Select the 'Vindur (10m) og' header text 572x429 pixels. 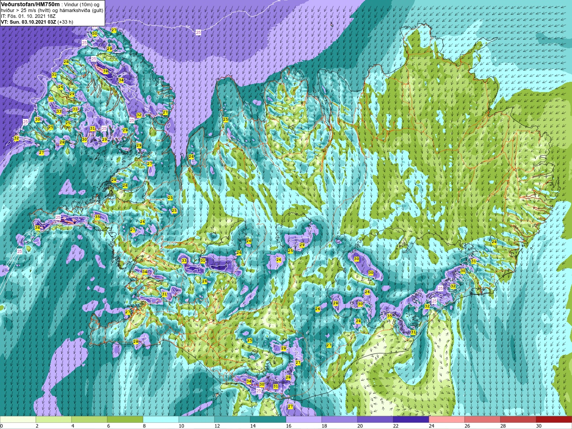(82, 4)
